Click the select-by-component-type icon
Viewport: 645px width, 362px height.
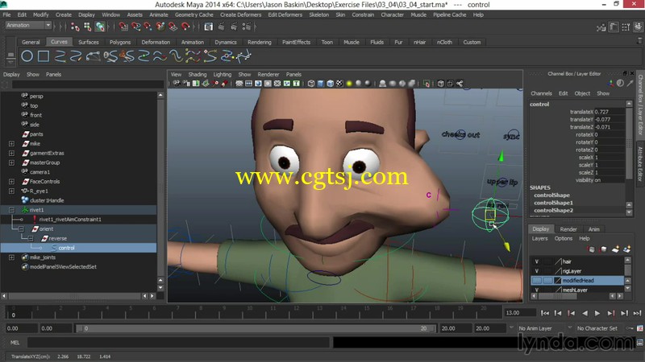click(x=100, y=27)
